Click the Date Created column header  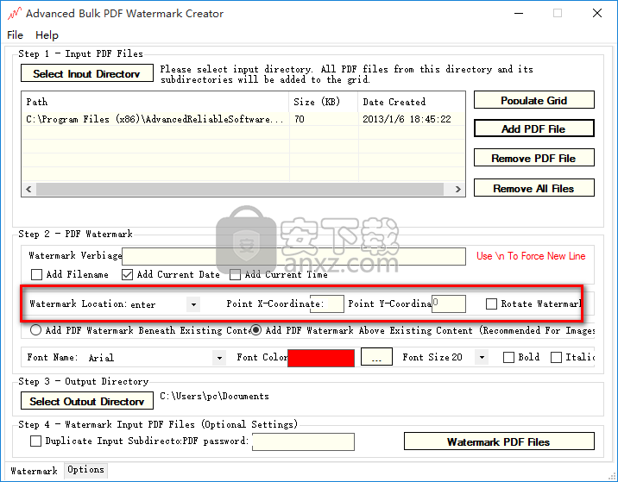point(412,102)
